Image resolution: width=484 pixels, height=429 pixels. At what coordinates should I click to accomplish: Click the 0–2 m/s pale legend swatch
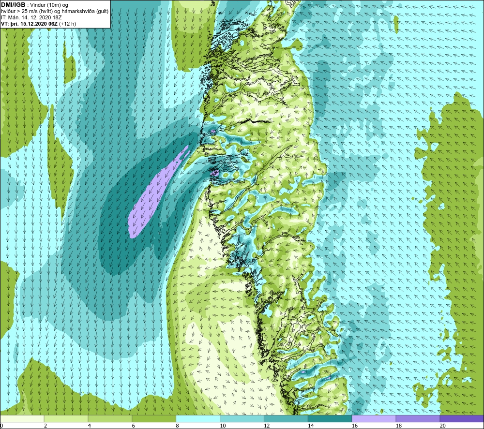22,418
